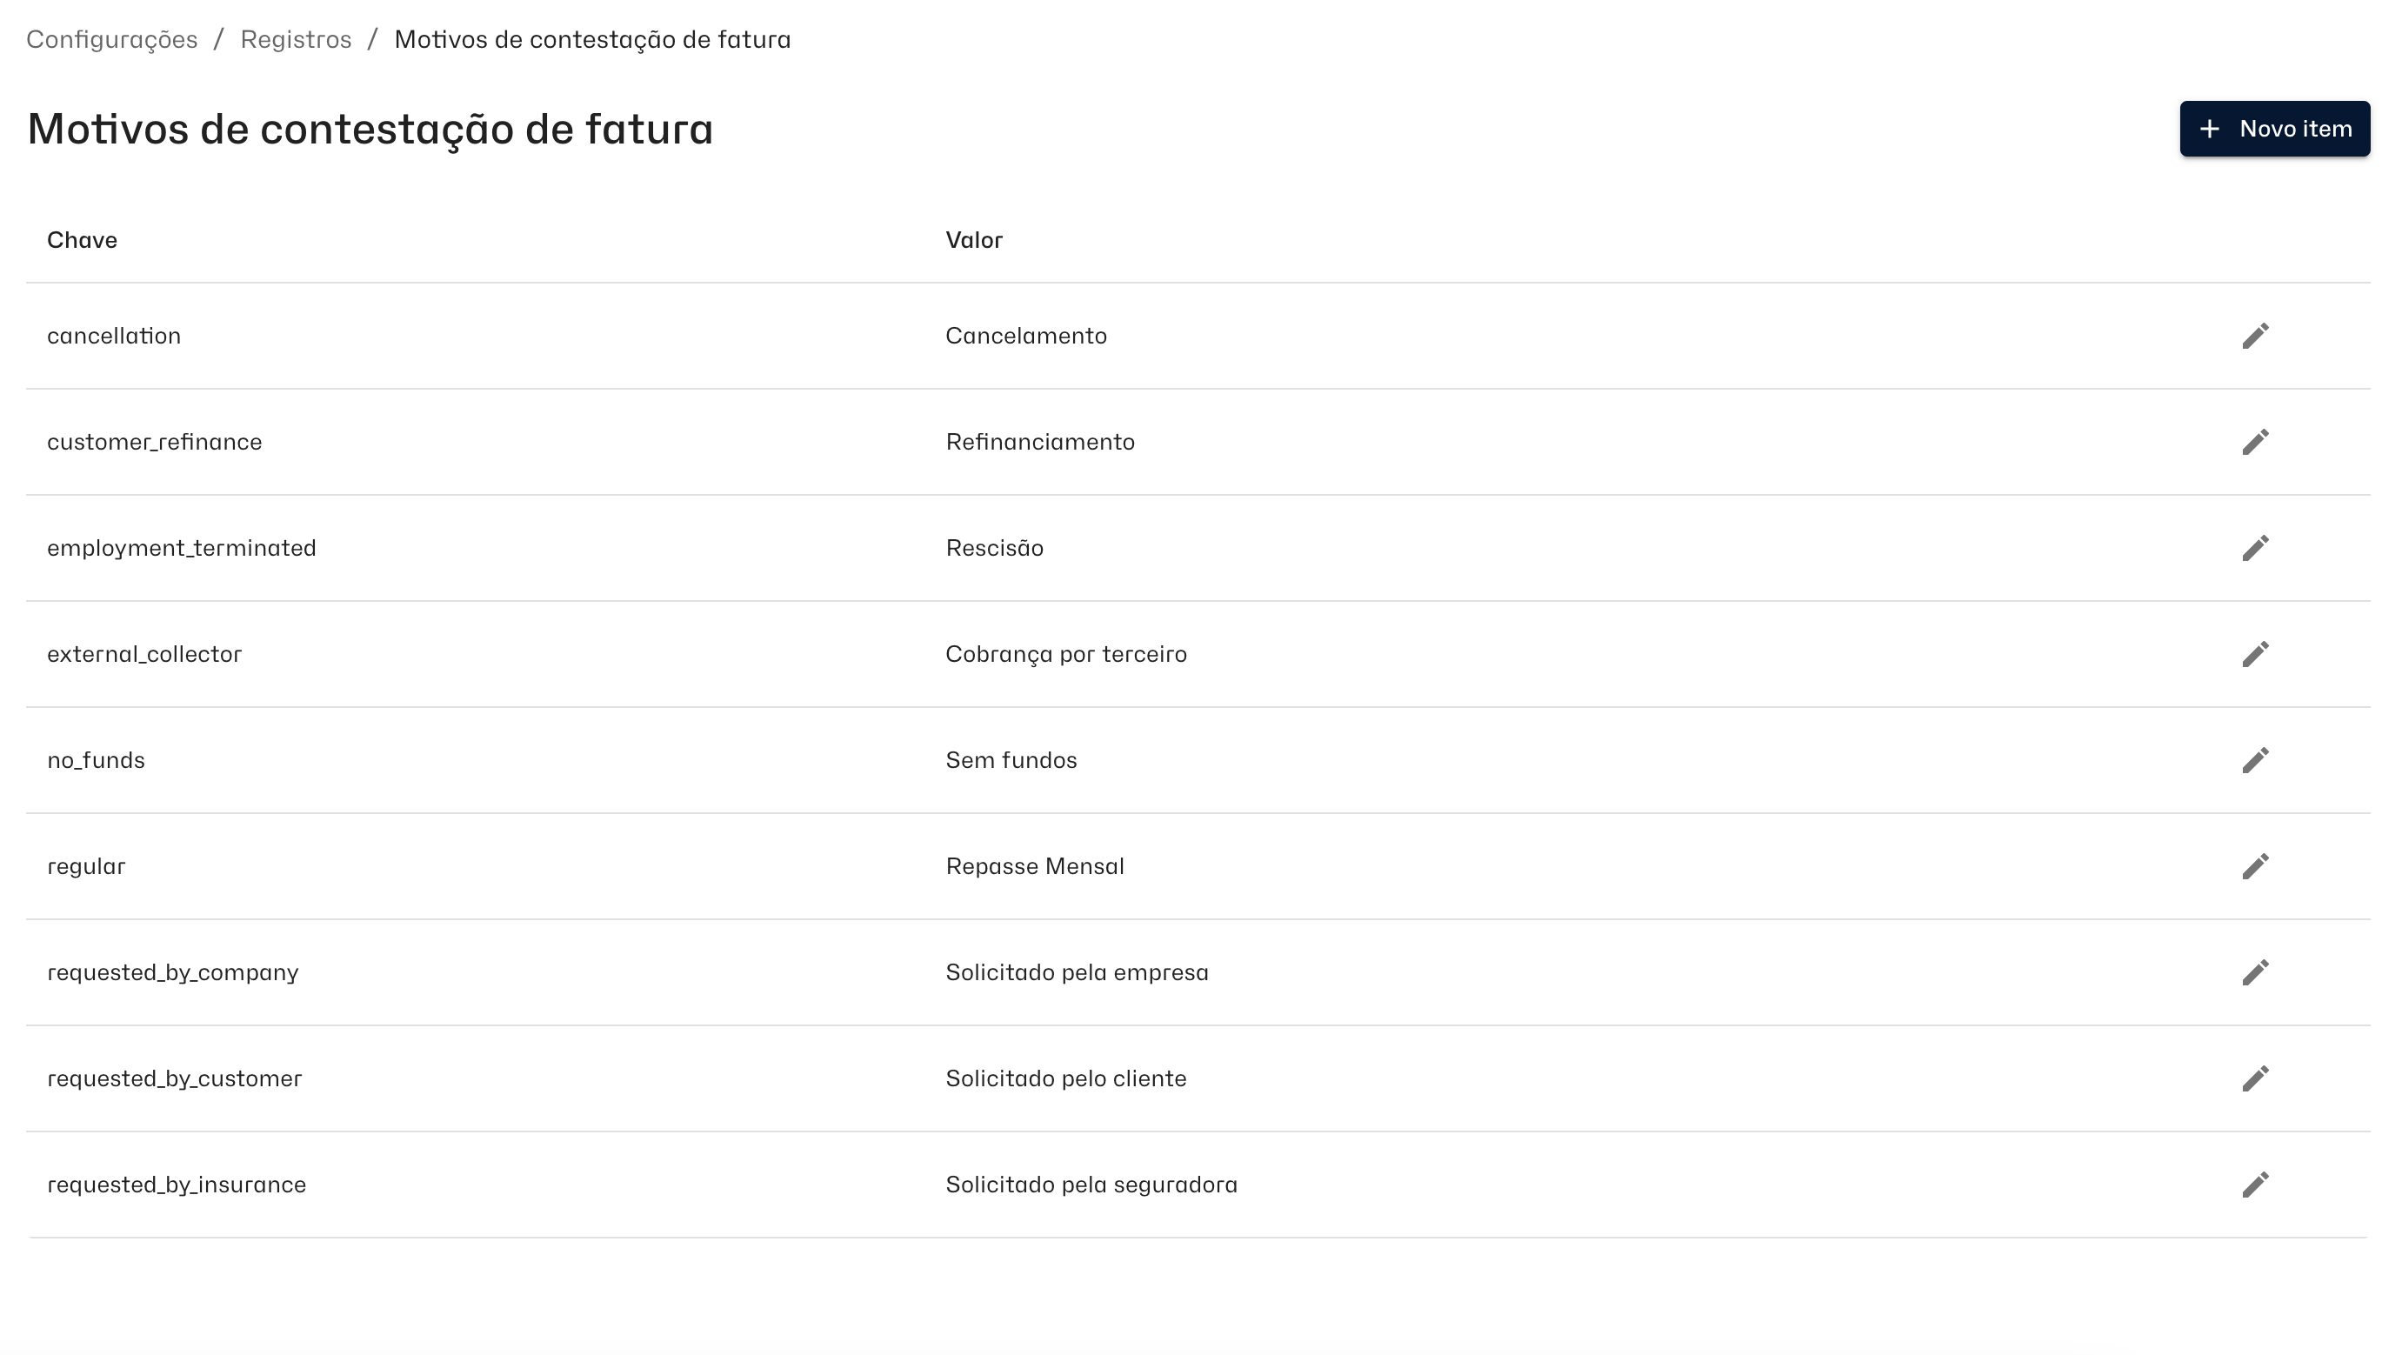Screen dimensions: 2402x1355
Task: Edit the requested_by_customer row
Action: 2255,1079
